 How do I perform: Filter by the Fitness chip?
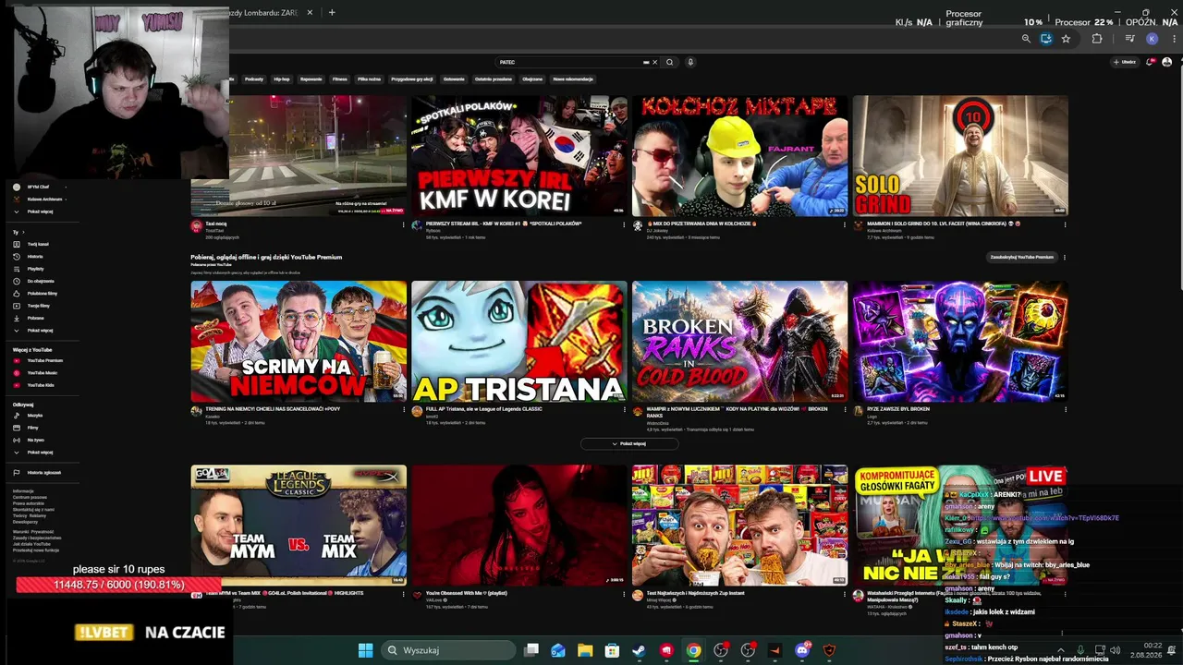coord(340,79)
